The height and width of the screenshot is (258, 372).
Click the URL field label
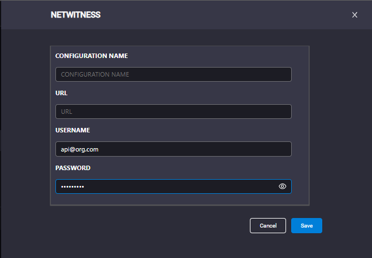[62, 93]
